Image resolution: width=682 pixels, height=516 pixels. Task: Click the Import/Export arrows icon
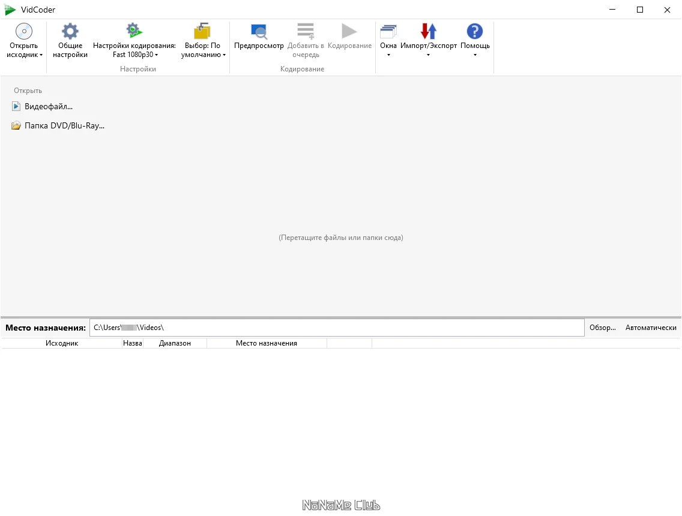tap(429, 31)
